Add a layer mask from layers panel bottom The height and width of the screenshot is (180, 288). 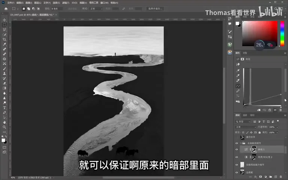(x=261, y=177)
